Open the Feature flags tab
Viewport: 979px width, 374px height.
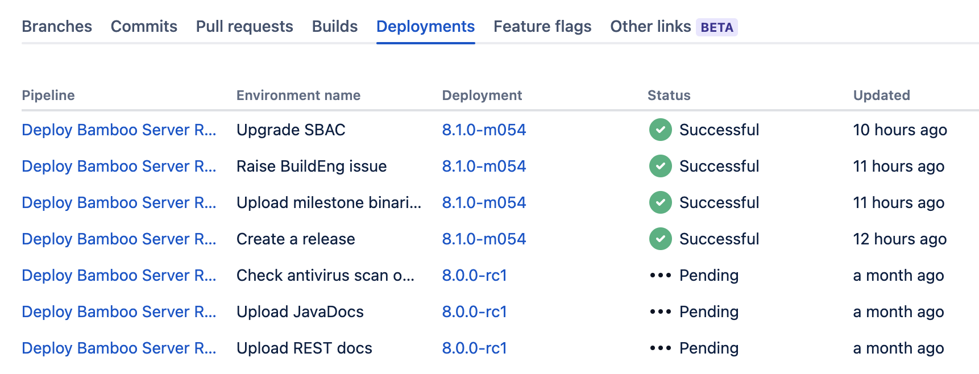coord(542,27)
